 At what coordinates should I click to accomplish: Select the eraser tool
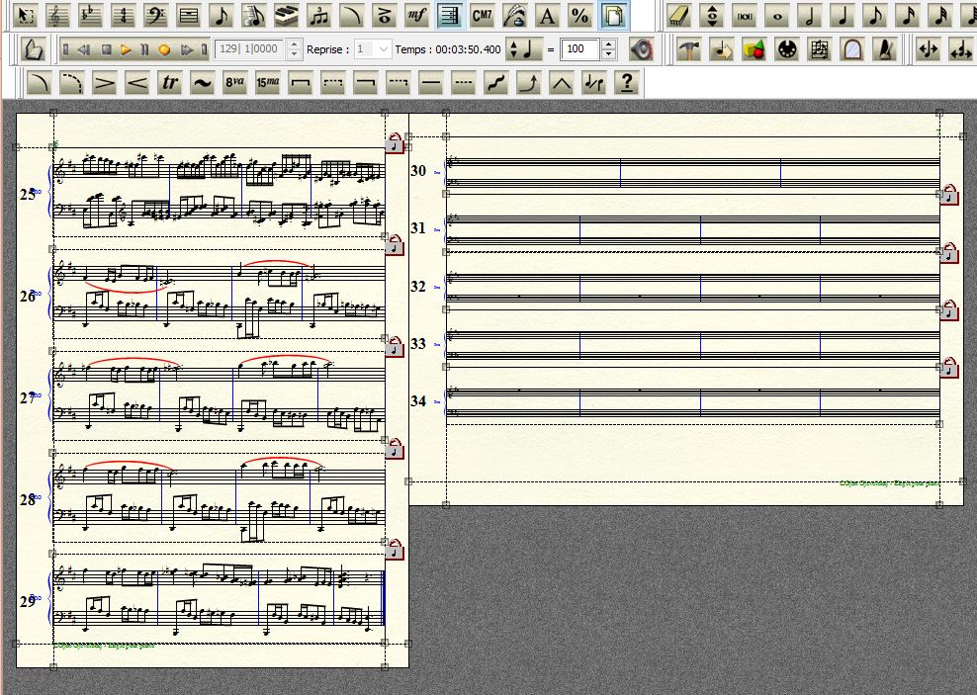tap(677, 16)
